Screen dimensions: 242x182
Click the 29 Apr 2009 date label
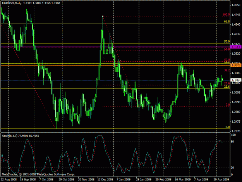(221, 179)
